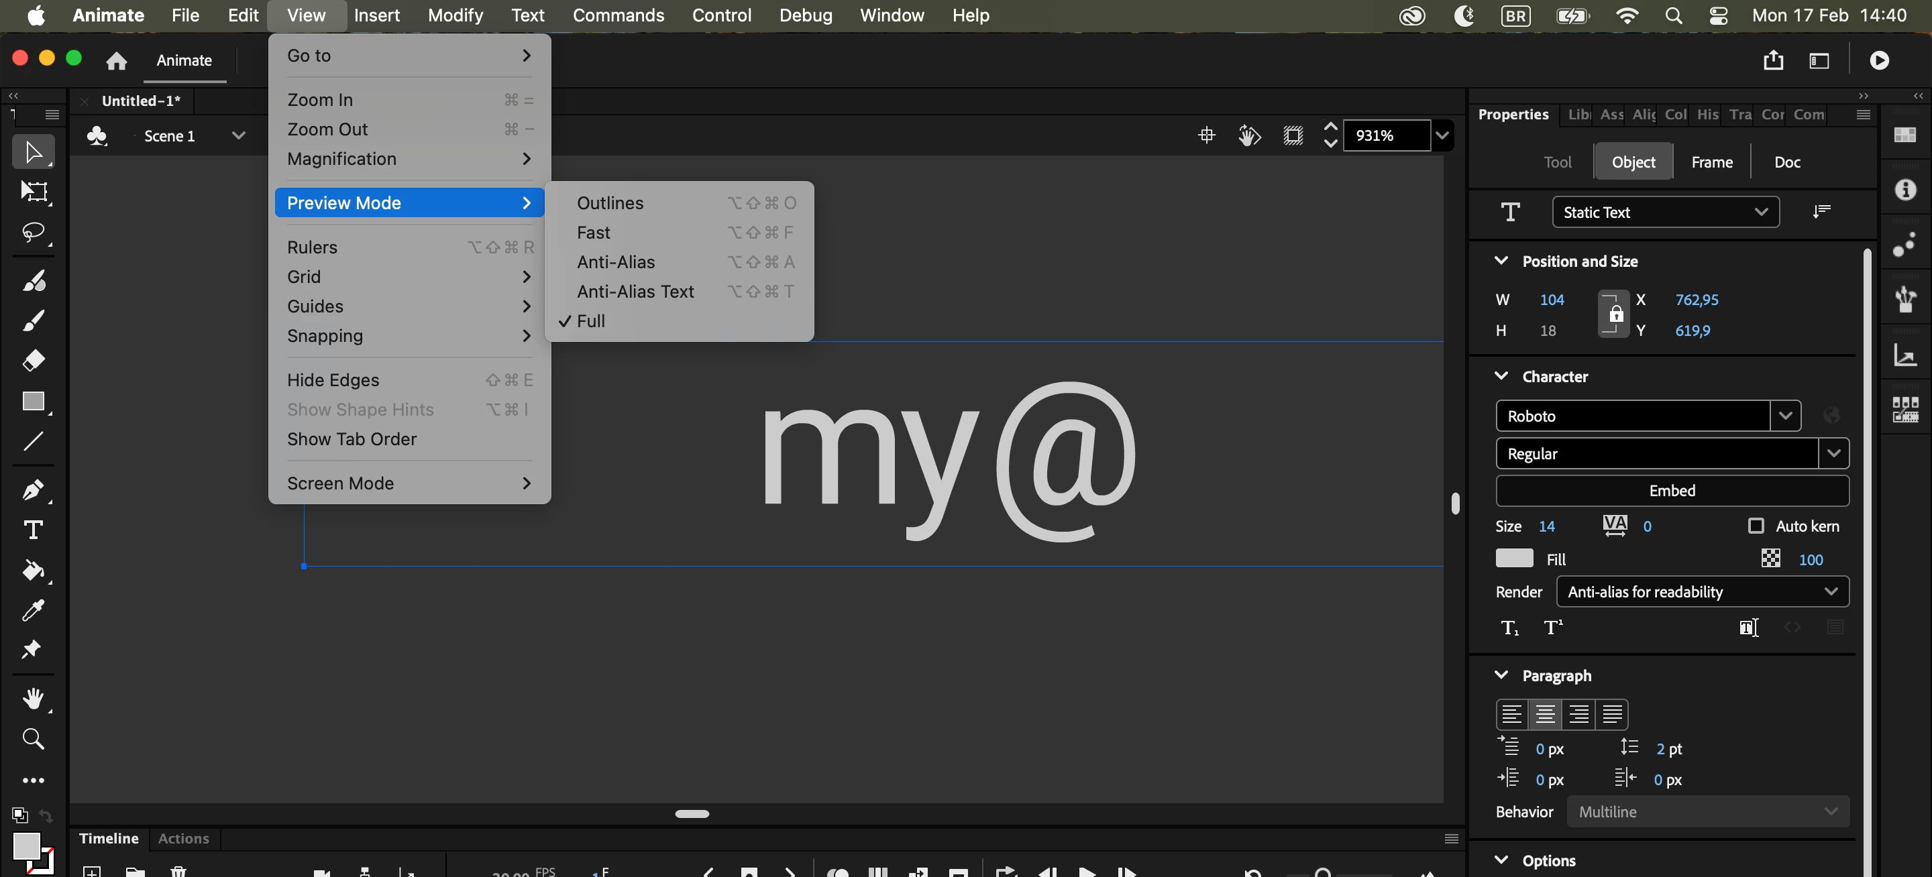Collapse the Character section
1932x877 pixels.
(1501, 376)
